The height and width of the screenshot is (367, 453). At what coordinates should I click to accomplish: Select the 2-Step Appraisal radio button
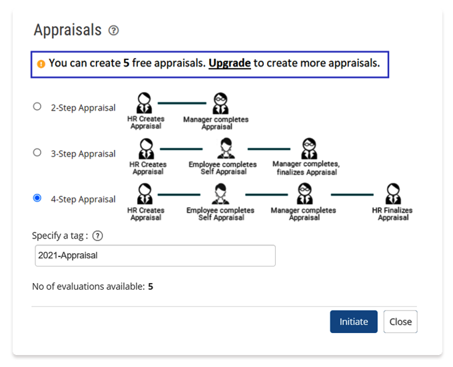pyautogui.click(x=37, y=107)
